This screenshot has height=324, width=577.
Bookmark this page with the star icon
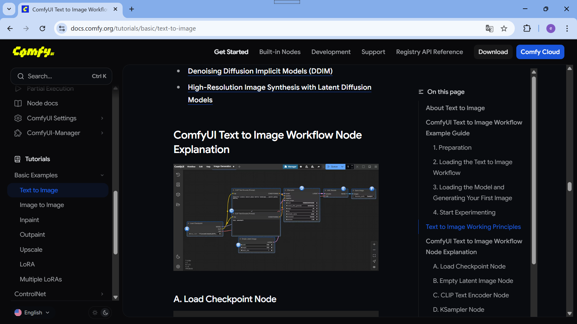504,28
